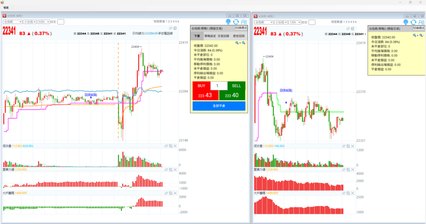426x224 pixels.
Task: Open 小台指 contract dropdown in 策略1 window
Action: [30, 22]
